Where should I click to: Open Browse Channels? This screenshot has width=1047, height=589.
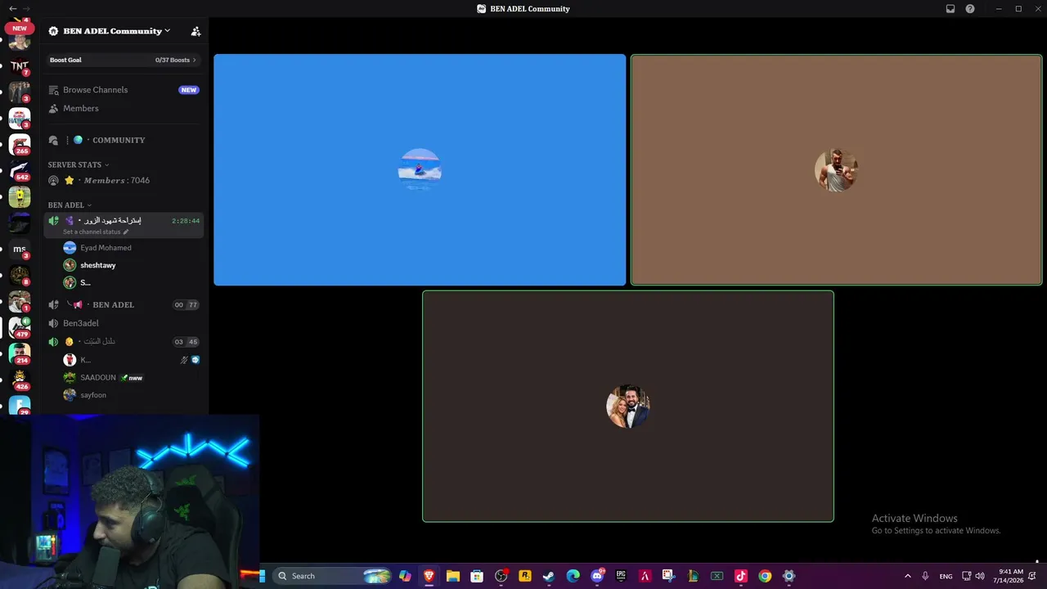pos(123,90)
